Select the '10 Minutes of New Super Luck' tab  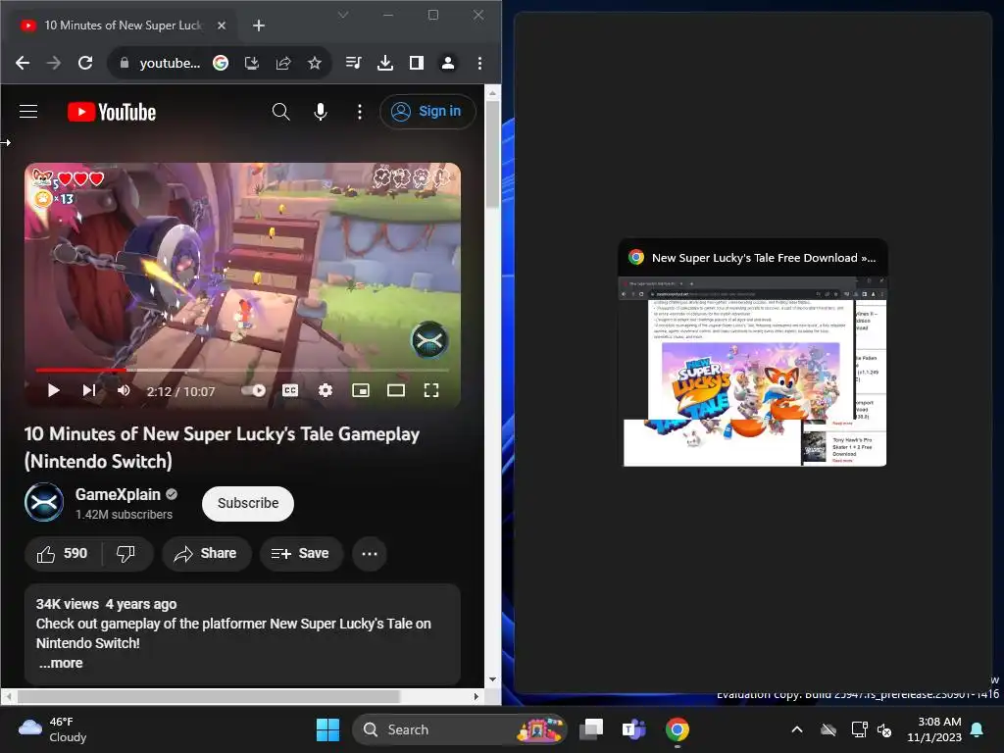tap(123, 25)
